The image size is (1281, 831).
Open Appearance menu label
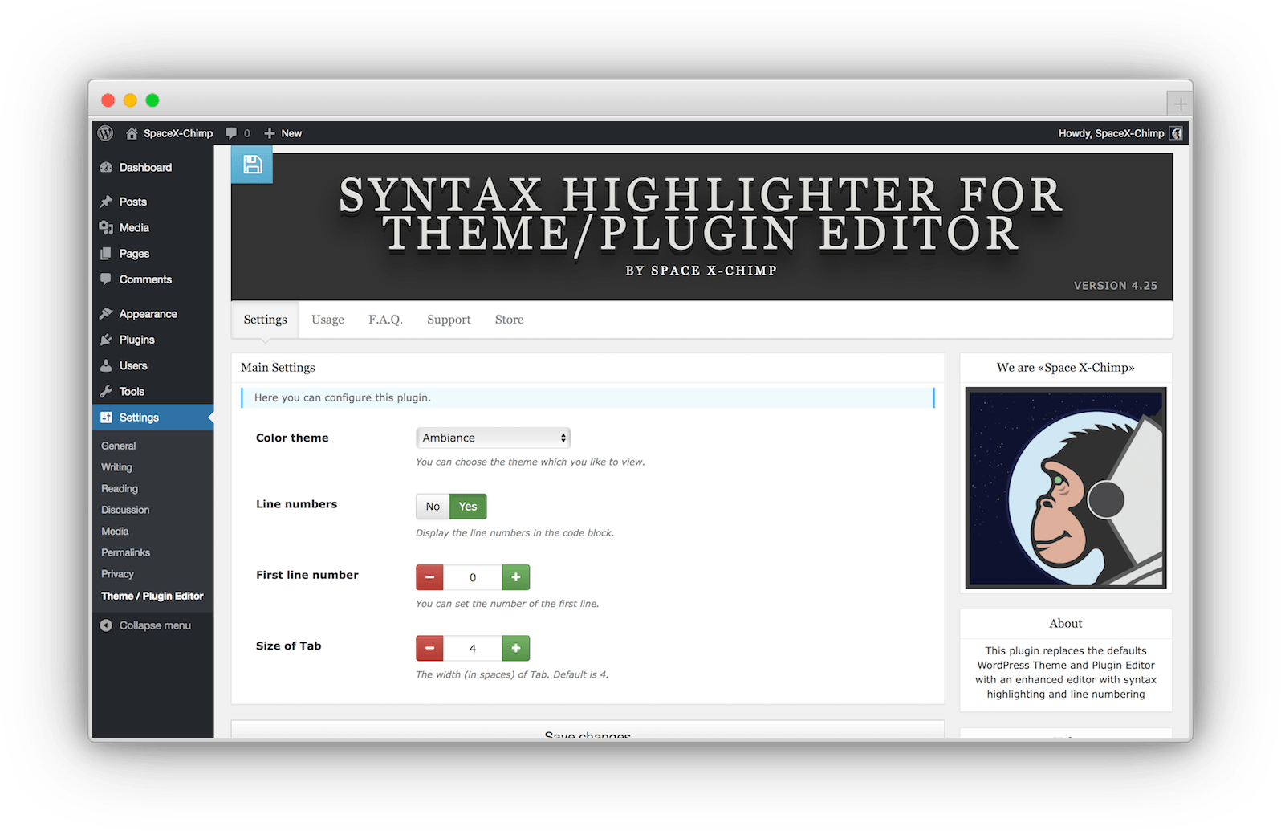click(x=148, y=313)
